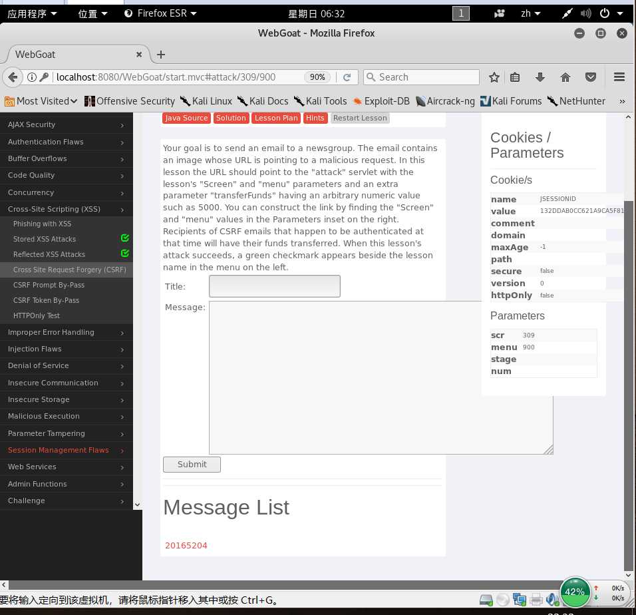
Task: Open the Kali Tools bookmark
Action: click(x=321, y=101)
